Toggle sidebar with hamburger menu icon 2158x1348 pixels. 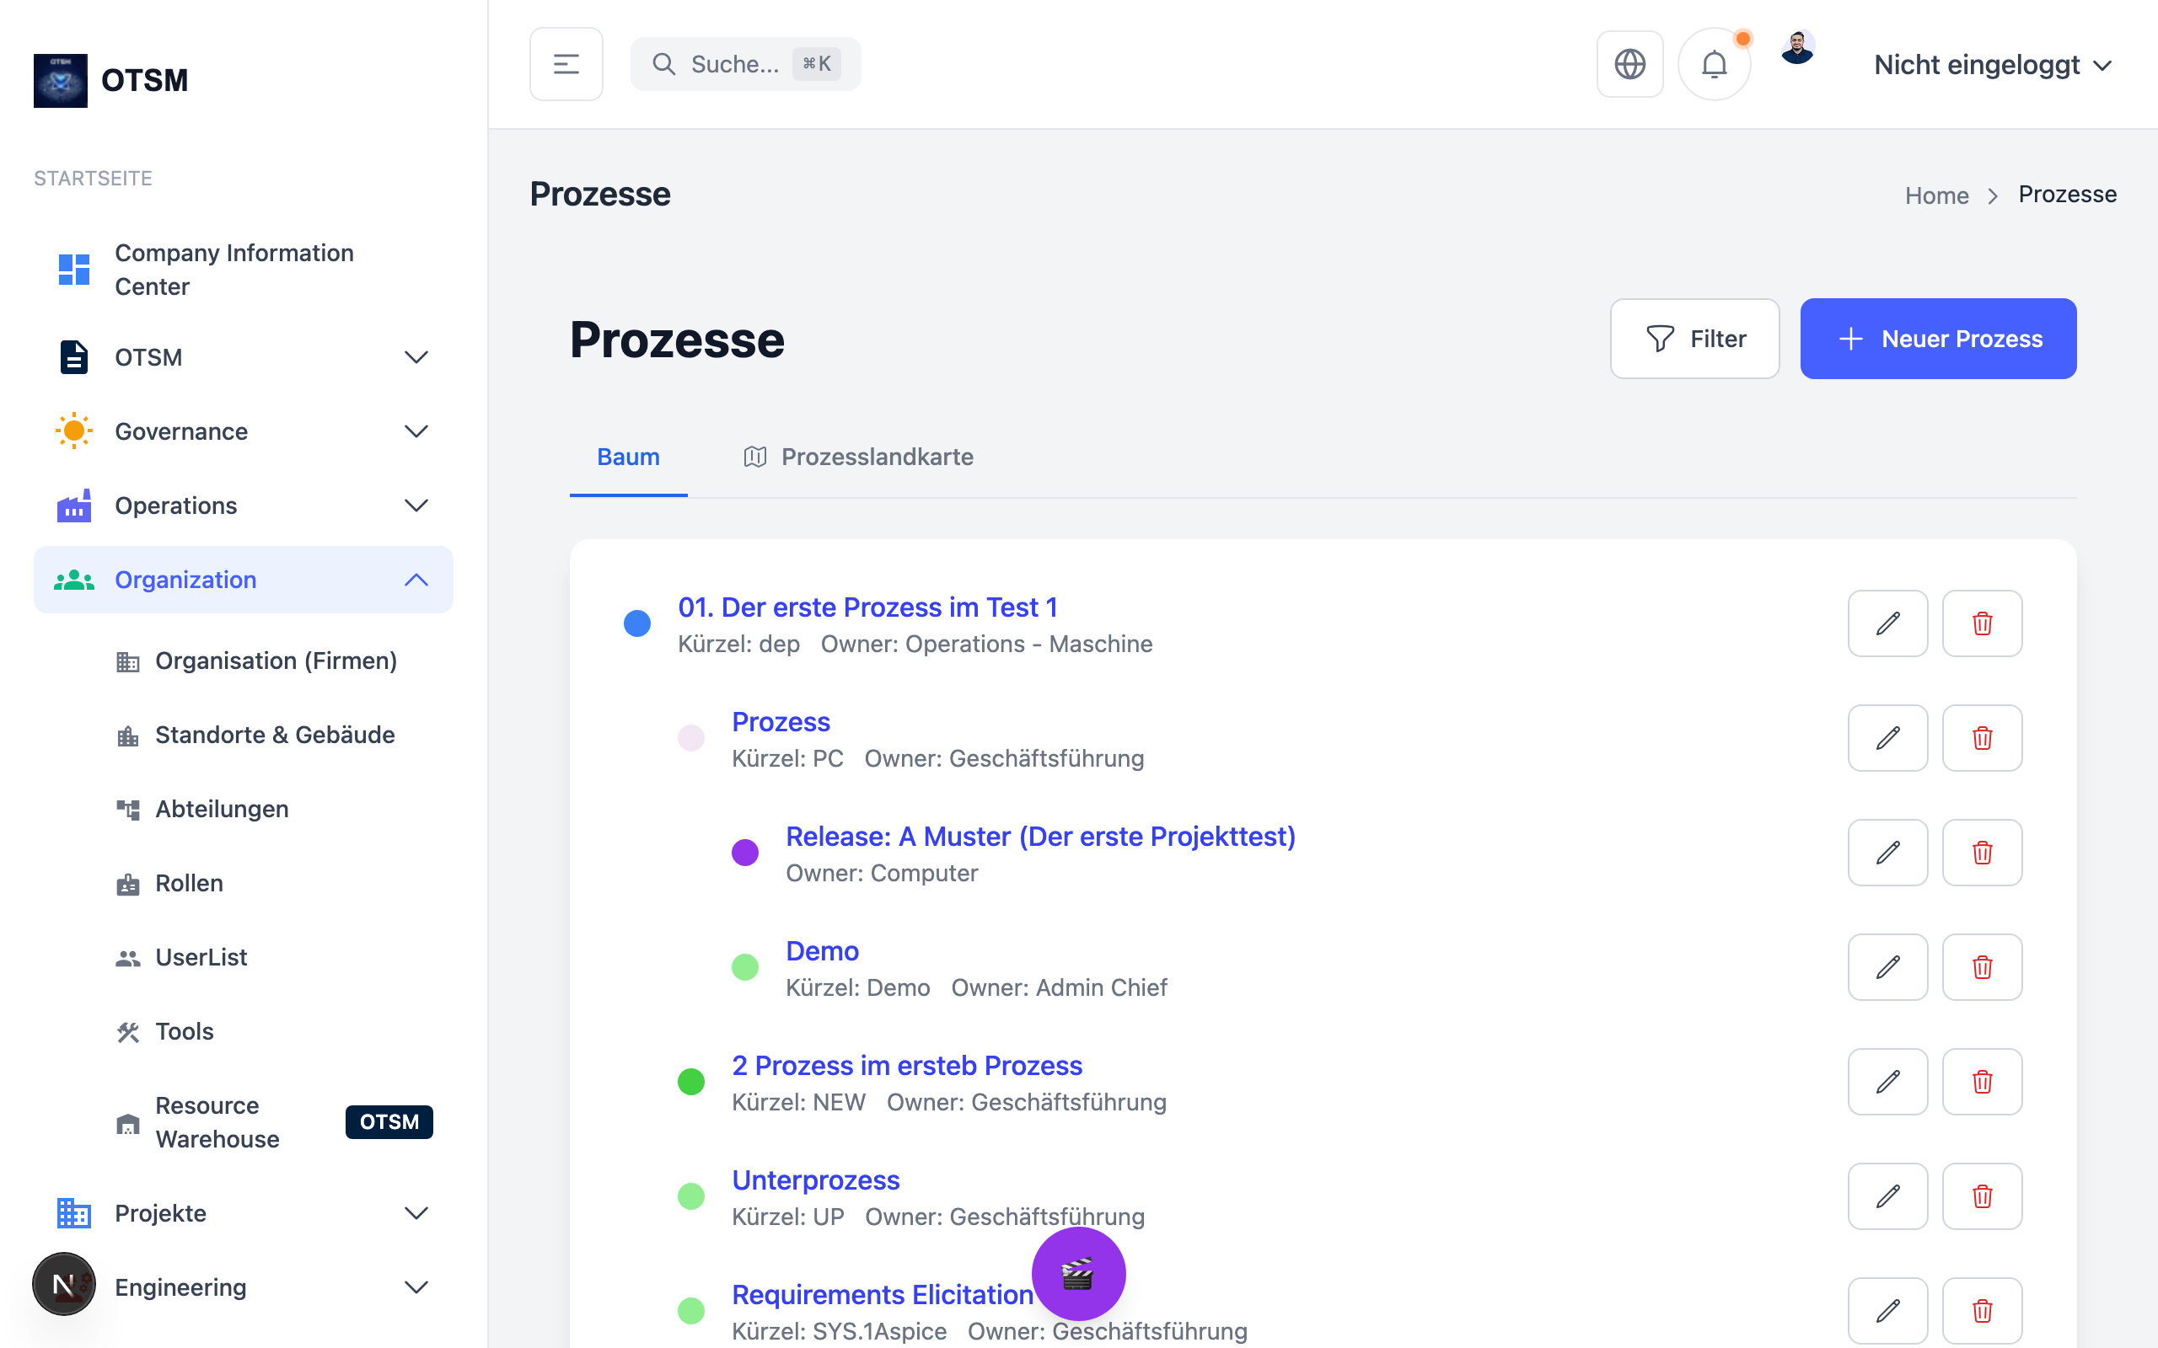click(566, 64)
